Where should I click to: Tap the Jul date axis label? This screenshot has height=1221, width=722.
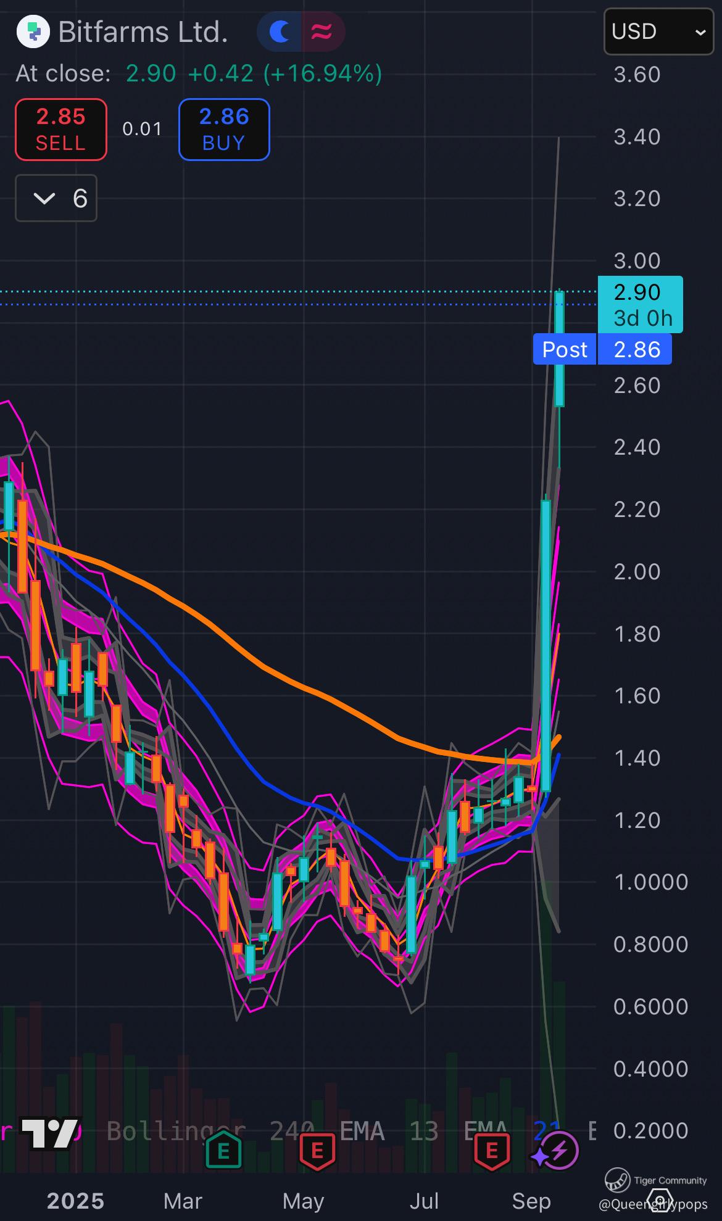[425, 1201]
